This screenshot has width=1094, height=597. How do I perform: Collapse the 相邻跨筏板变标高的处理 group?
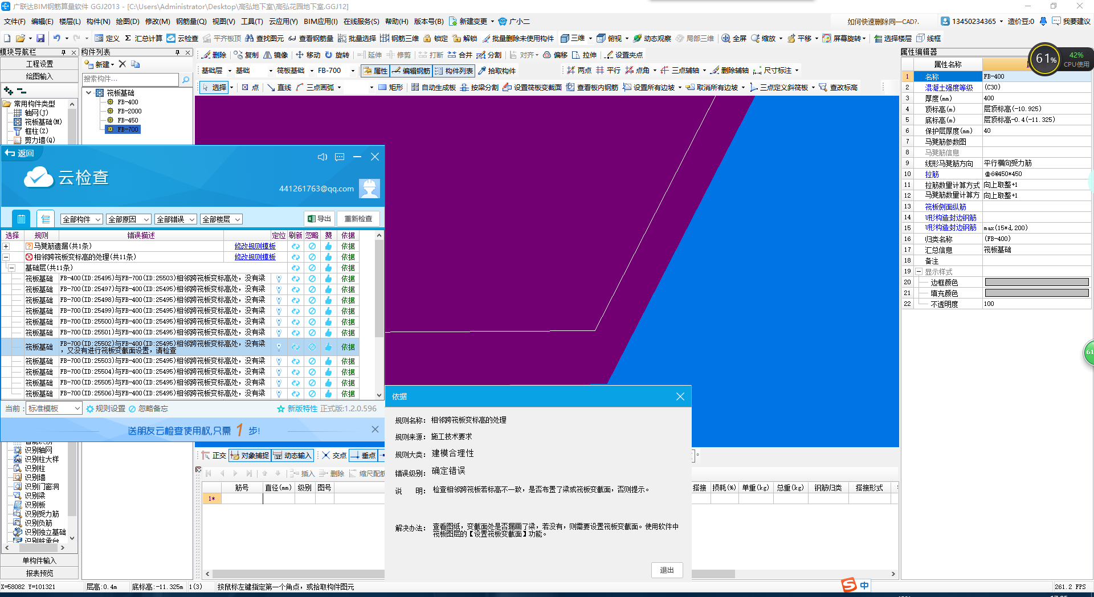point(6,257)
